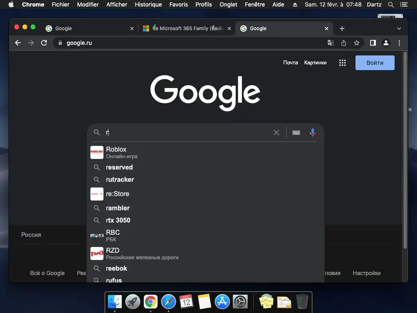The width and height of the screenshot is (417, 313).
Task: Bookmark this page with the star icon
Action: [x=357, y=43]
